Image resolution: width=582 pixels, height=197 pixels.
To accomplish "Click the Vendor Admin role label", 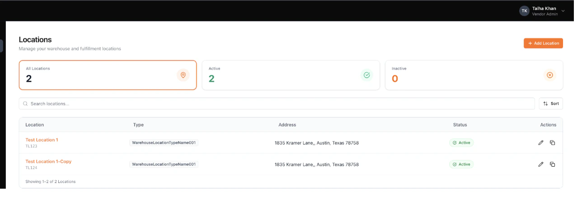I will pyautogui.click(x=545, y=14).
